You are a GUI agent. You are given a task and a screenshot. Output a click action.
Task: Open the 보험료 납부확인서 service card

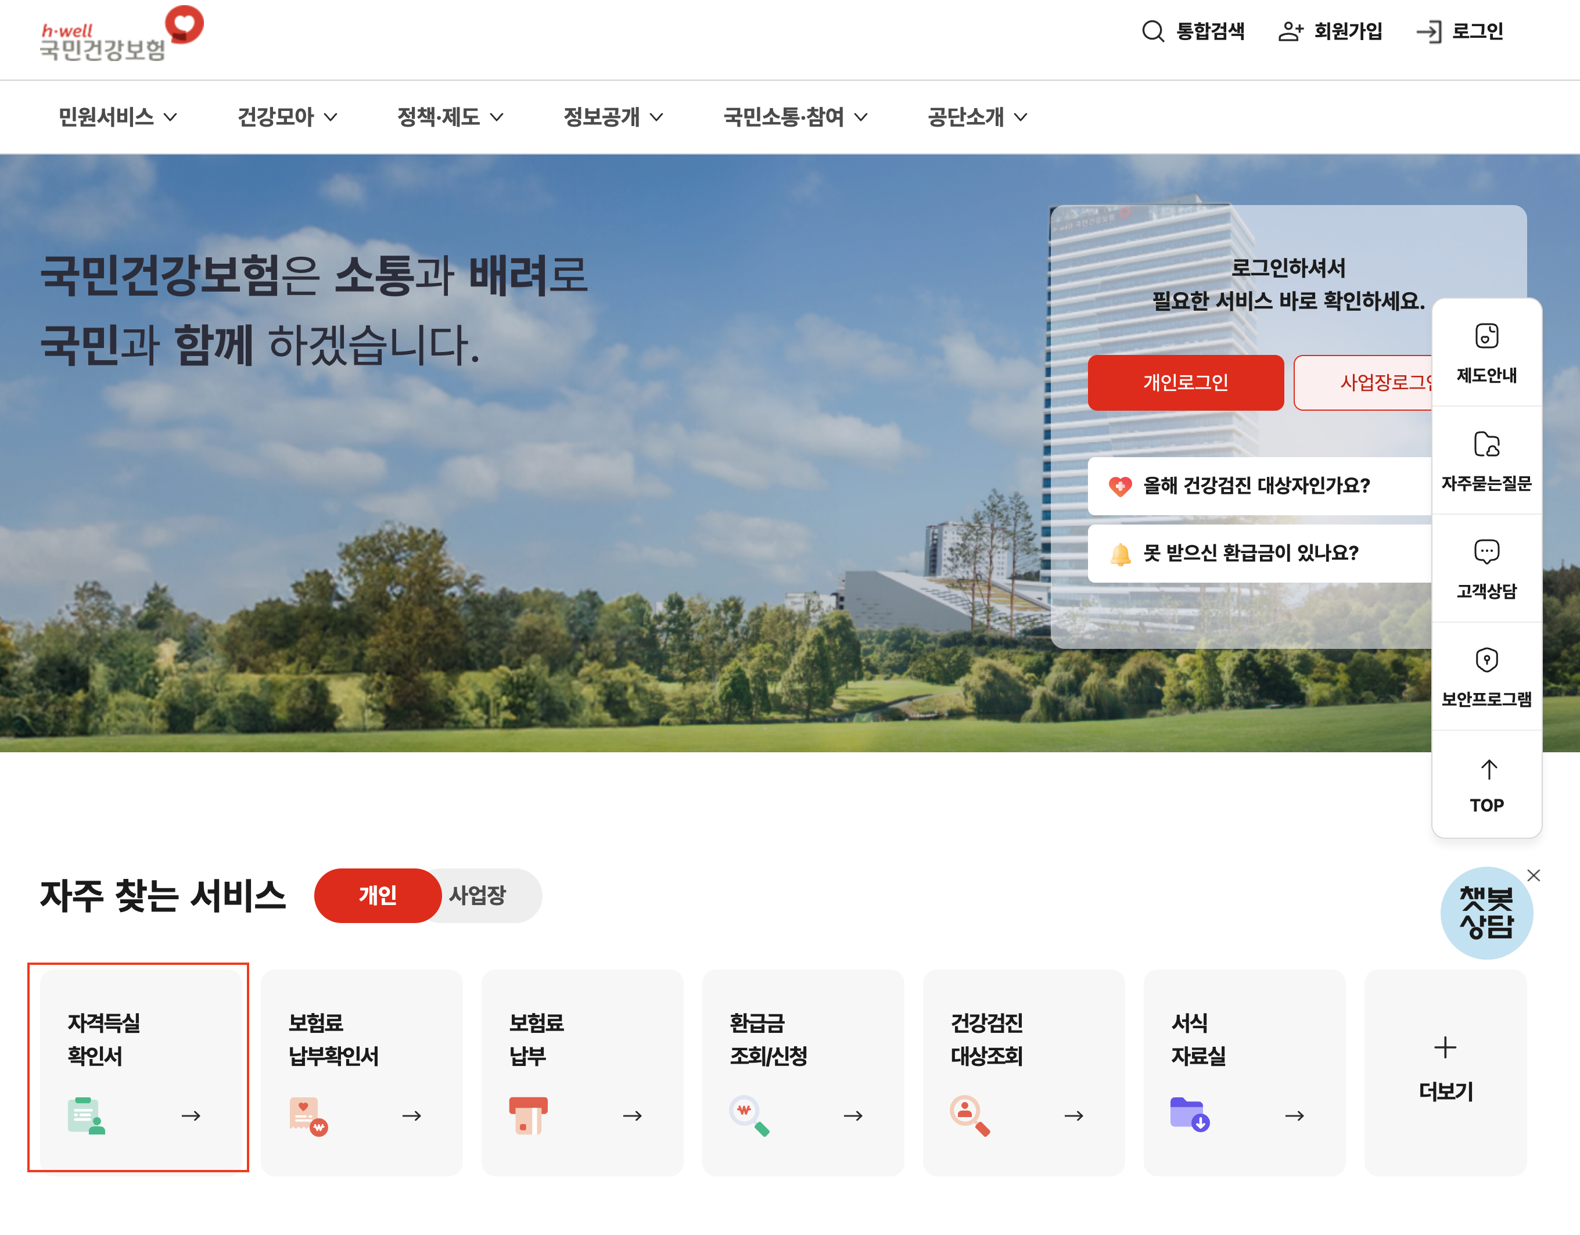361,1072
